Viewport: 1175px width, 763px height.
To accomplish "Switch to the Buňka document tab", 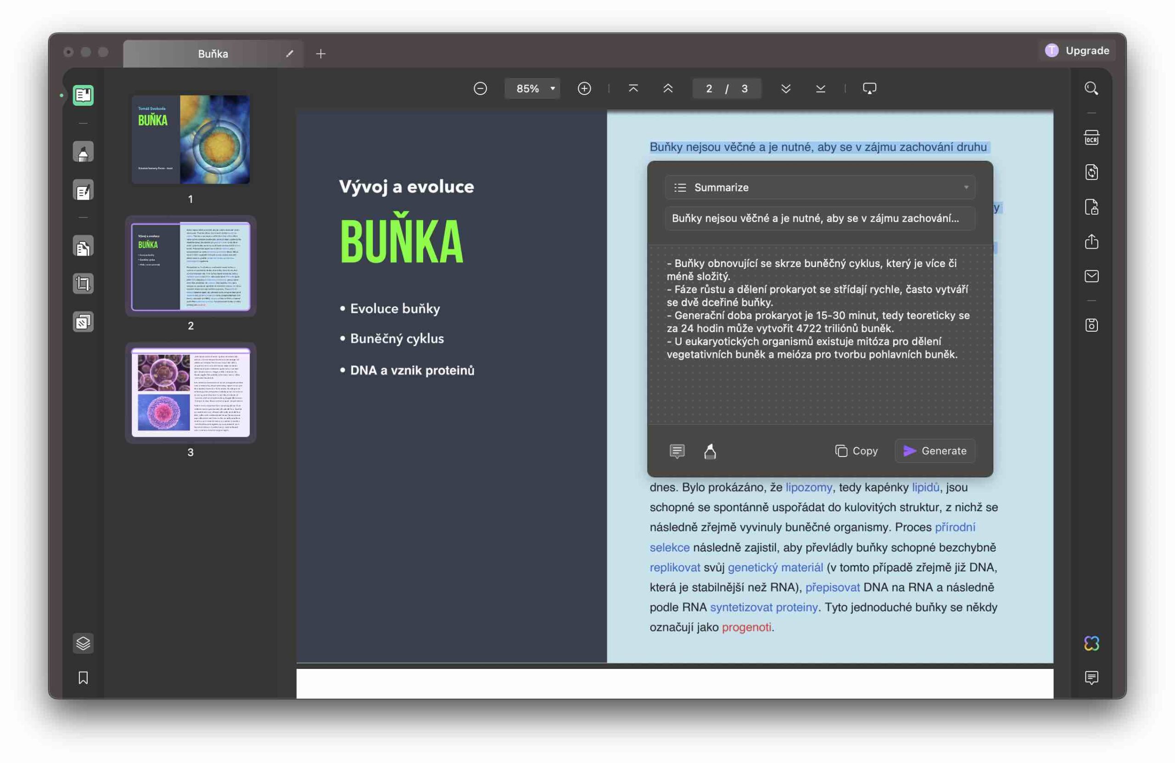I will point(213,53).
